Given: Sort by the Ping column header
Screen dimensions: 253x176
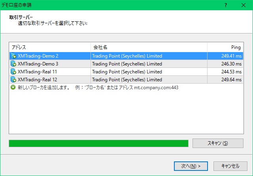Looking at the screenshot, I should (225, 47).
